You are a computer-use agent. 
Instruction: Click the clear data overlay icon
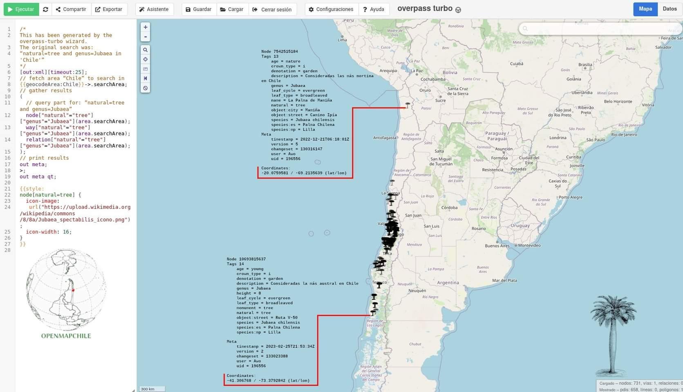click(x=145, y=88)
